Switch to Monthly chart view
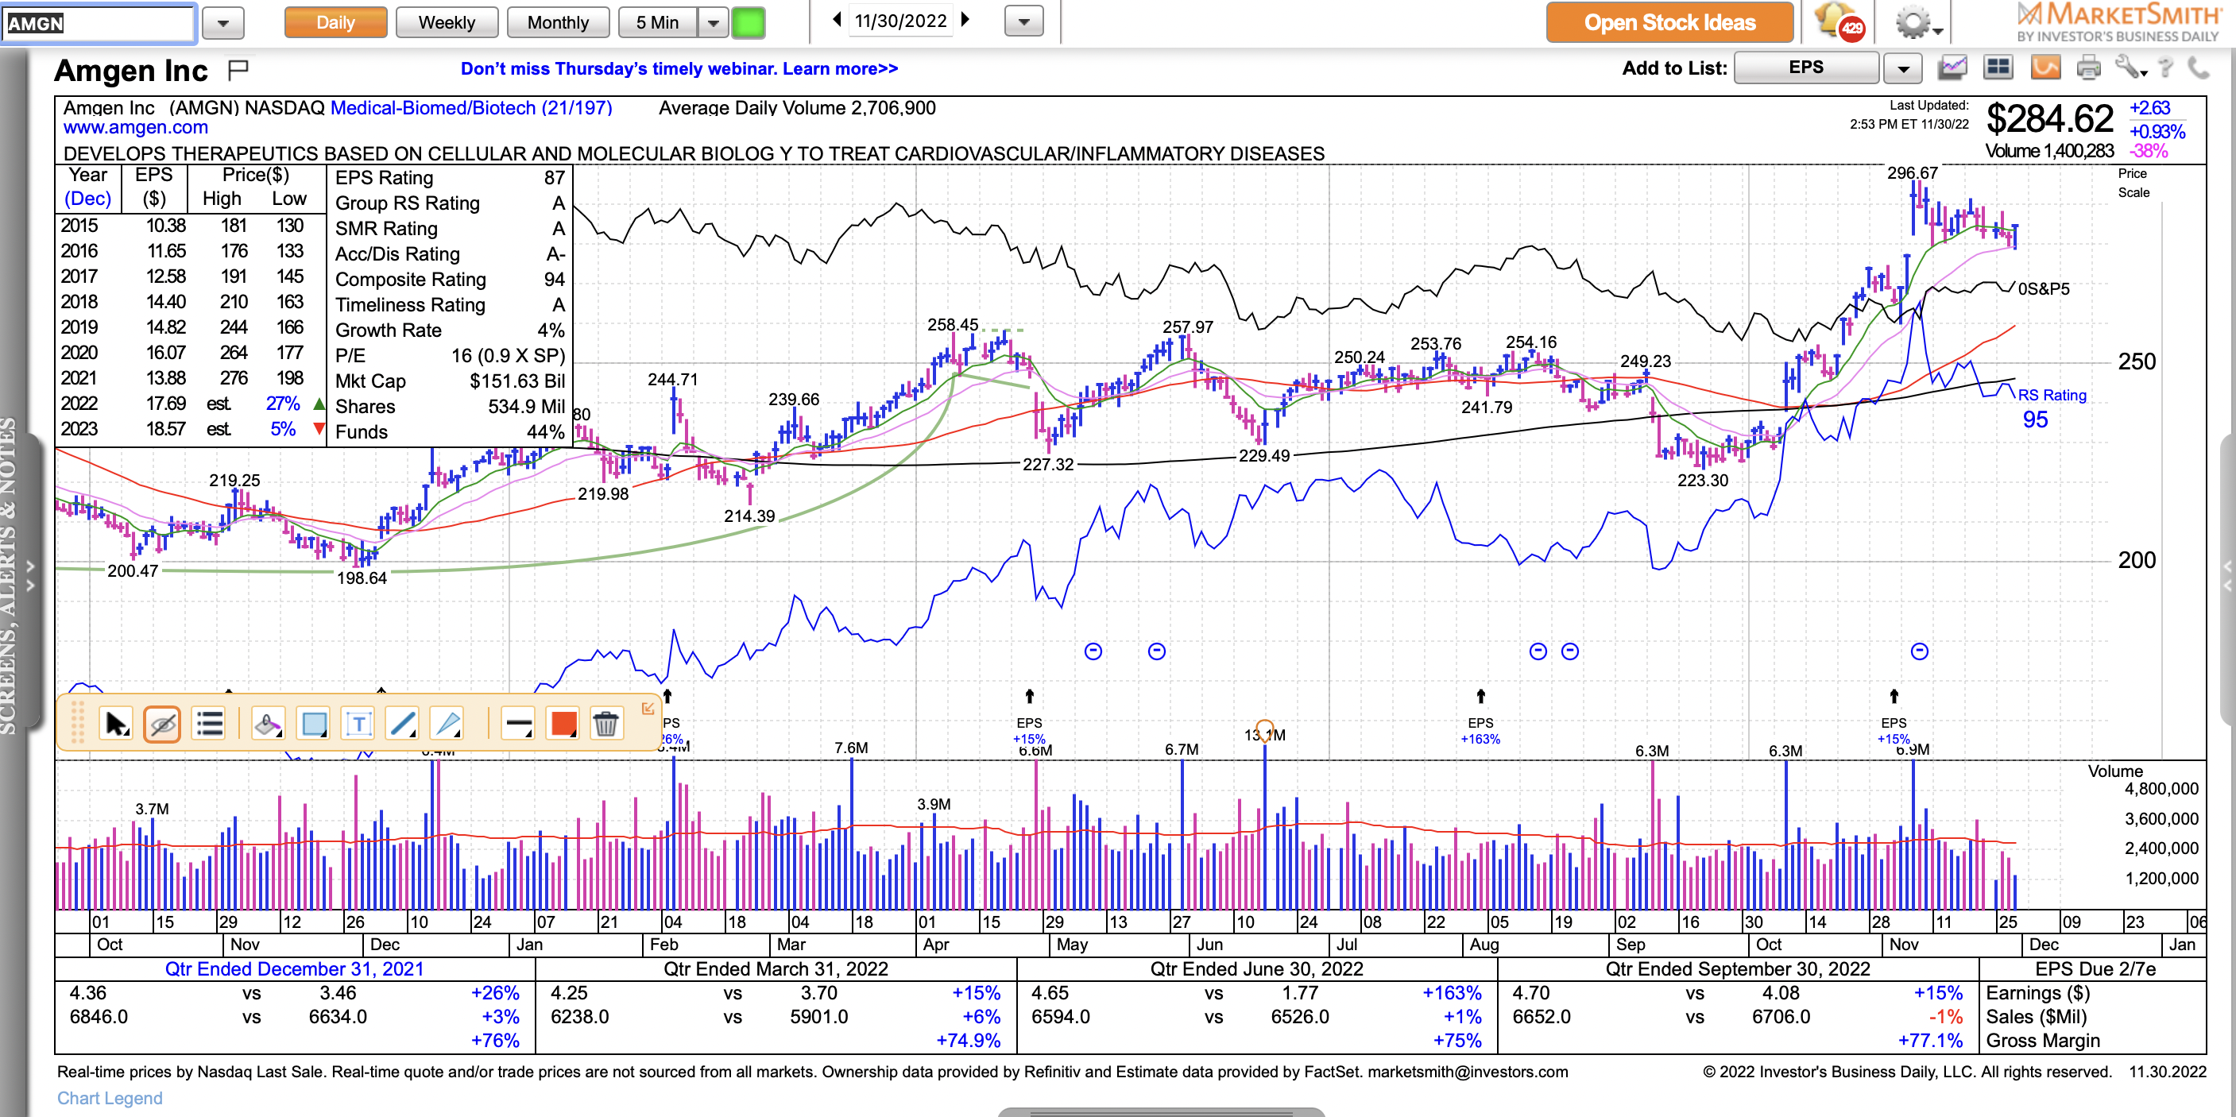Image resolution: width=2236 pixels, height=1117 pixels. 557,21
